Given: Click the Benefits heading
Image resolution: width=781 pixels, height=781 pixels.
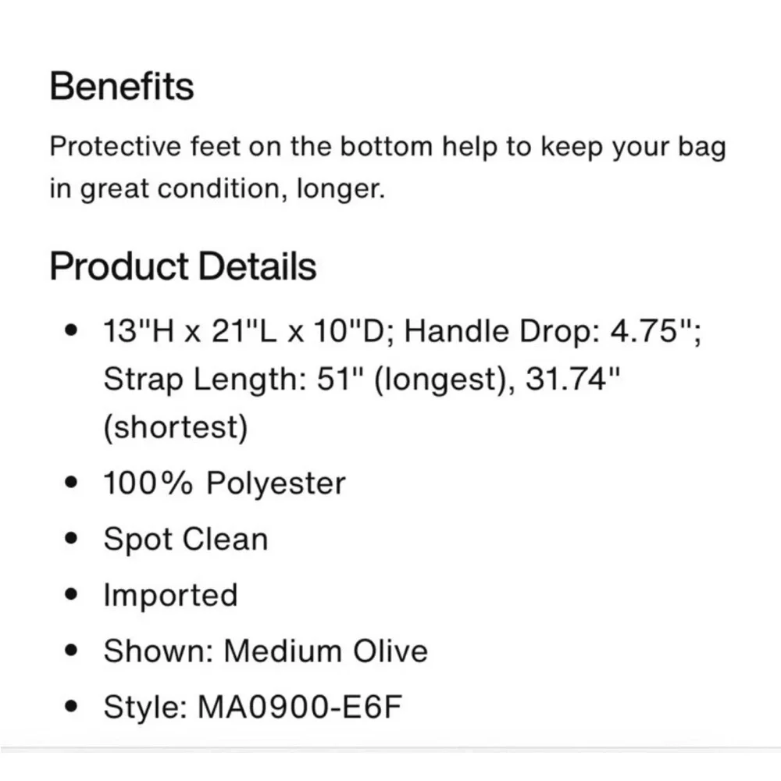Looking at the screenshot, I should point(122,86).
